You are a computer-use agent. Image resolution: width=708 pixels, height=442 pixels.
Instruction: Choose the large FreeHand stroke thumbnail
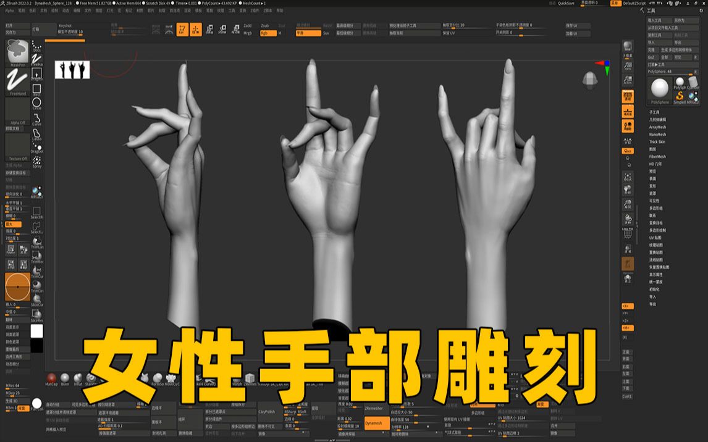click(x=18, y=81)
